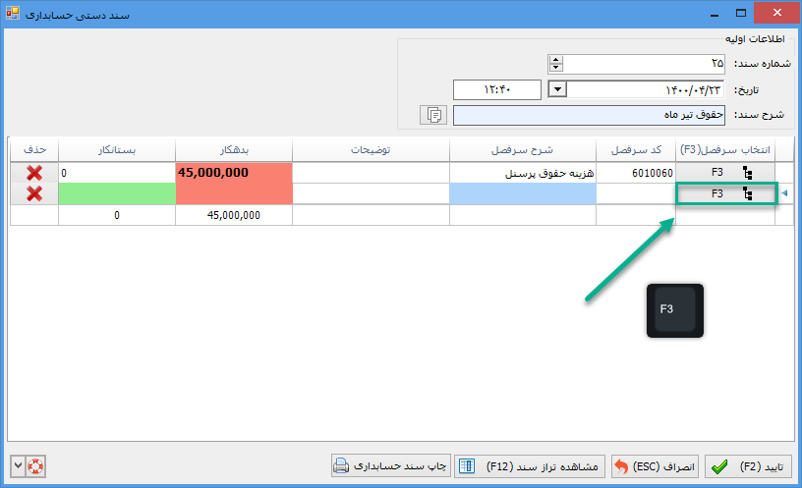Minimize the سند دستی حسابداری window
The height and width of the screenshot is (488, 802).
[x=715, y=14]
